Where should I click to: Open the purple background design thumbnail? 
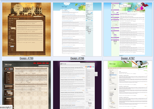(x=77, y=85)
